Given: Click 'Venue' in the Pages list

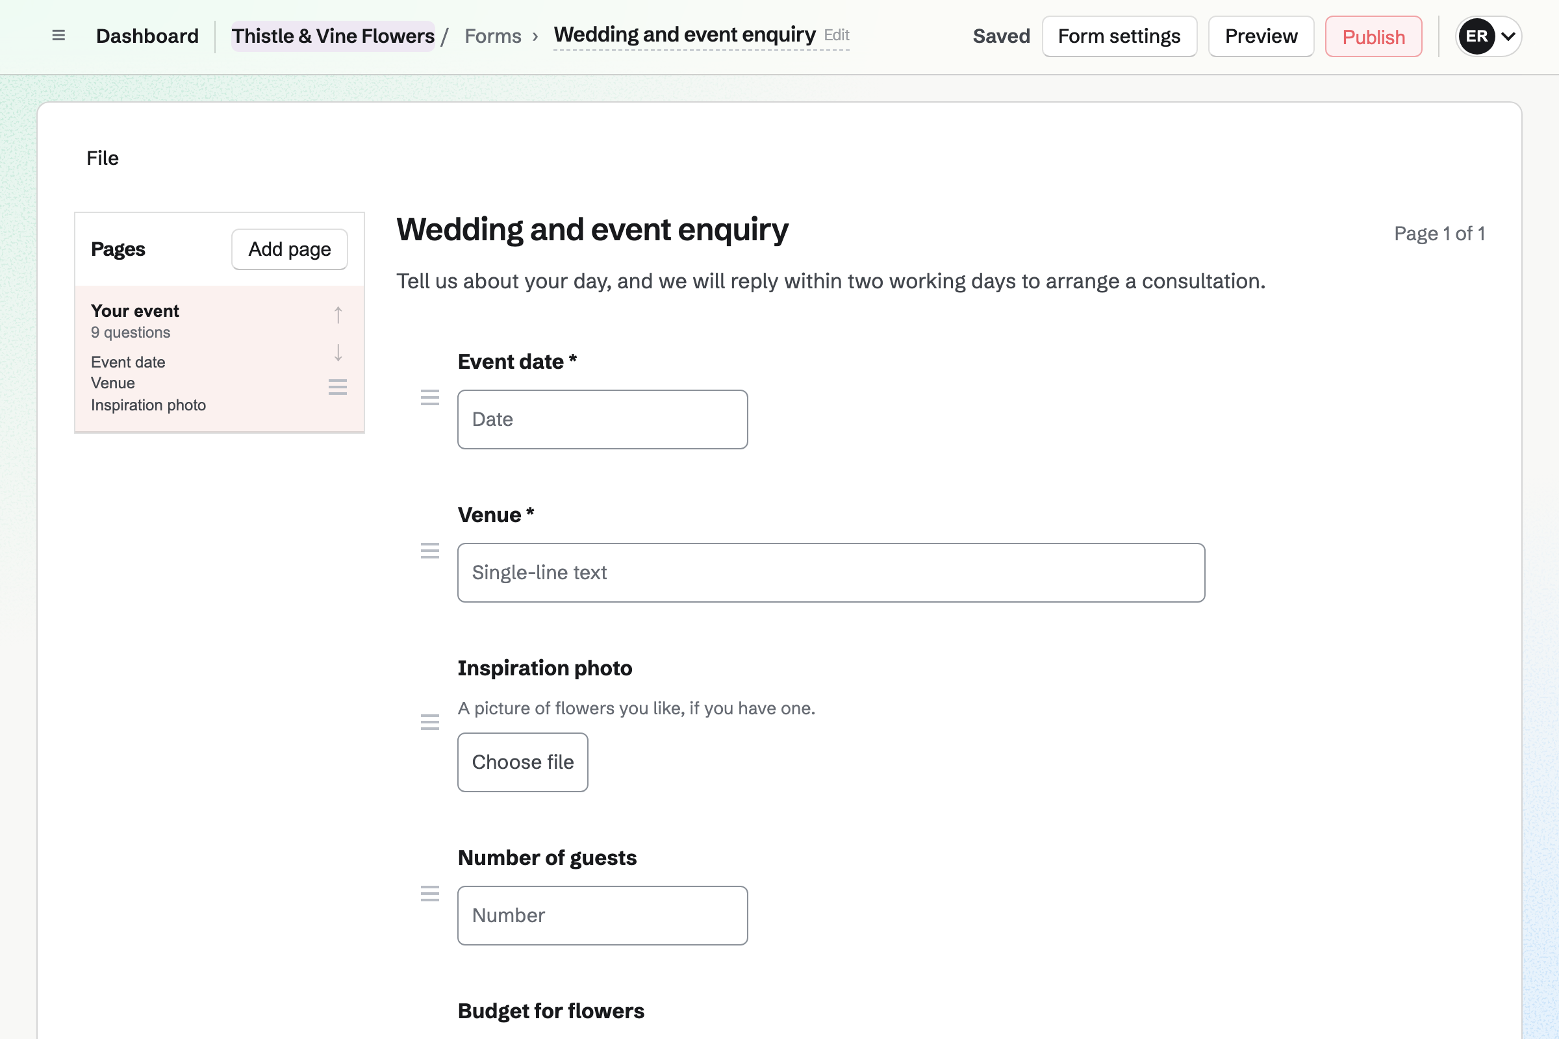Looking at the screenshot, I should 112,383.
